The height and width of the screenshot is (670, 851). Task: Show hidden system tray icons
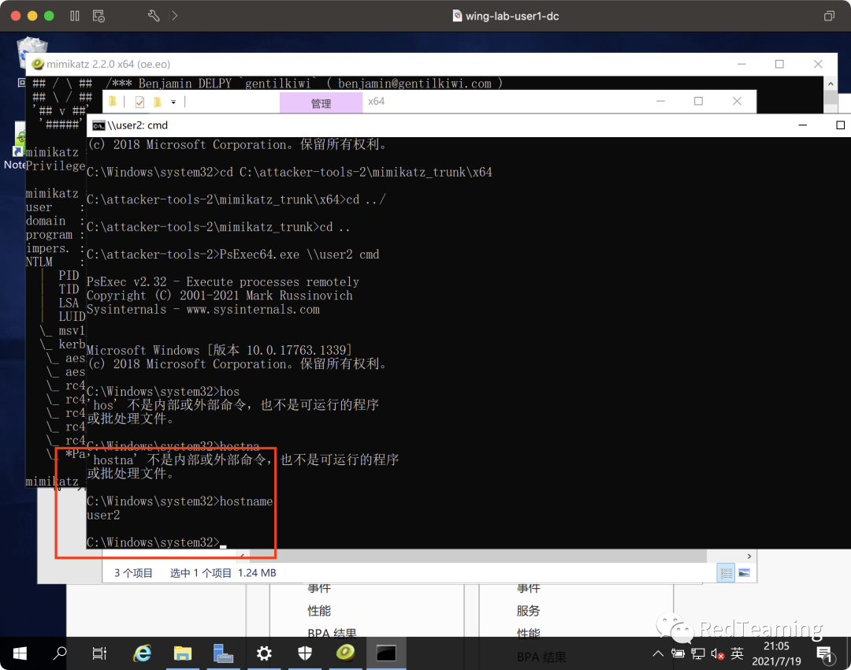[x=658, y=653]
